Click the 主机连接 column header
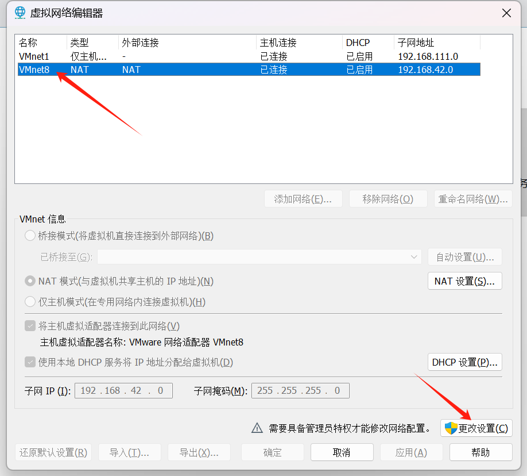The image size is (527, 476). 299,43
